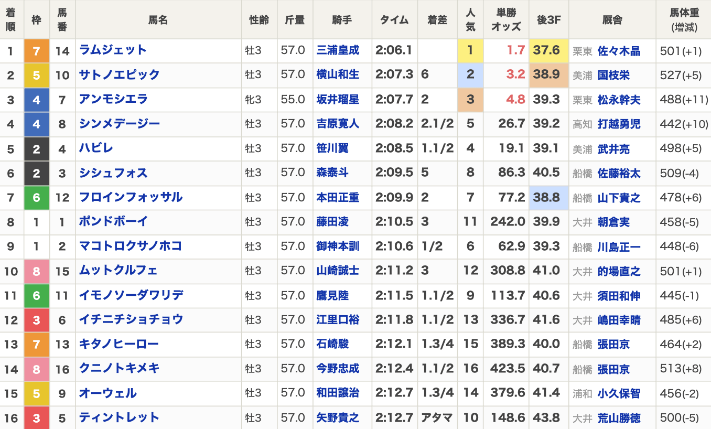711x429 pixels.
Task: Open horse page for シシュフォス
Action: [113, 173]
